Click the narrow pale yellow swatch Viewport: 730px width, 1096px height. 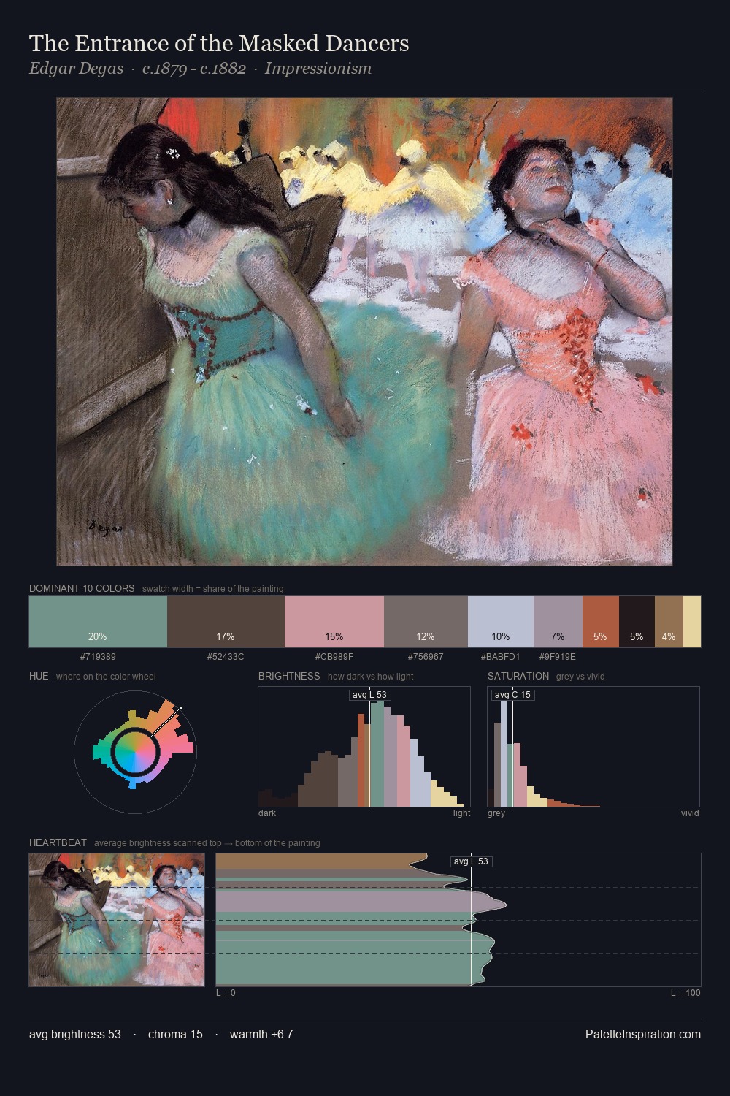(692, 622)
